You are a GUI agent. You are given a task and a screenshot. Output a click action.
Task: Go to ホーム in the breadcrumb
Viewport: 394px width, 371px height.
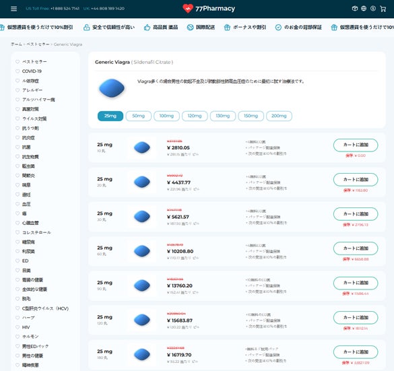coord(16,44)
